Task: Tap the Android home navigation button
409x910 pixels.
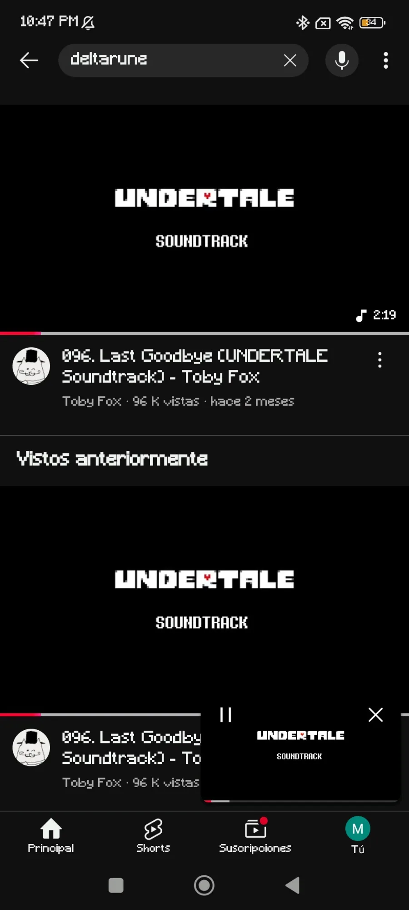Action: [204, 885]
